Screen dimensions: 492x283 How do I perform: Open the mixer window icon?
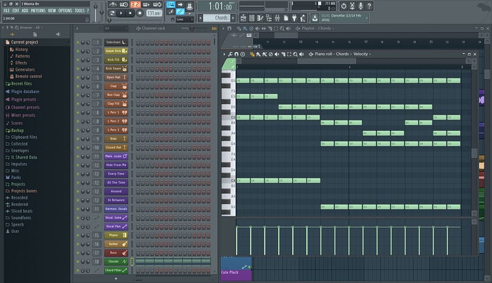[277, 18]
